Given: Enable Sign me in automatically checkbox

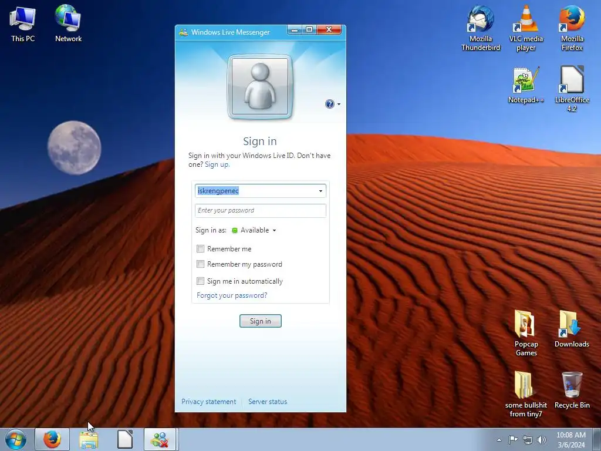Looking at the screenshot, I should coord(200,281).
